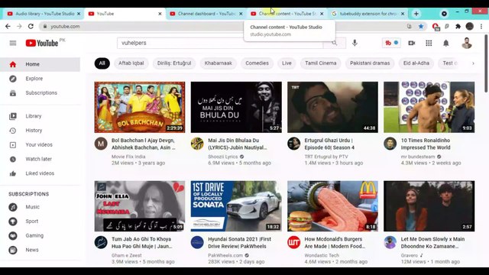Screen dimensions: 489x275
Task: Click the page vertical scrollbar
Action: (486, 64)
